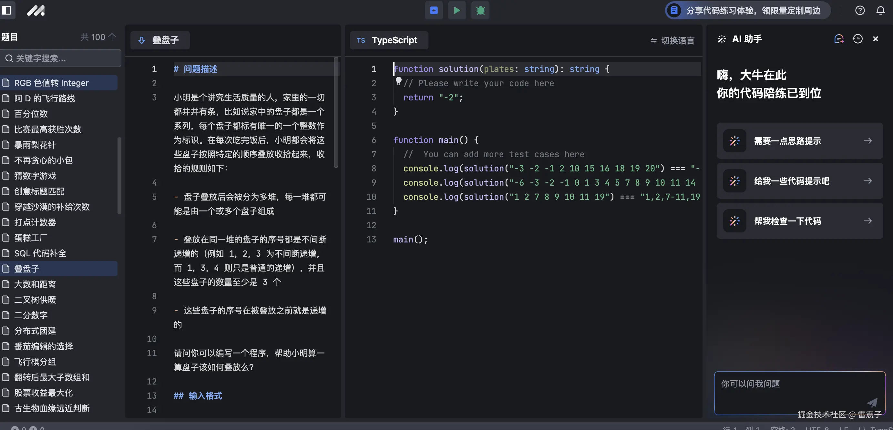Viewport: 893px width, 430px height.
Task: Click the lightbulb quick-fix icon on line 2
Action: [x=399, y=81]
